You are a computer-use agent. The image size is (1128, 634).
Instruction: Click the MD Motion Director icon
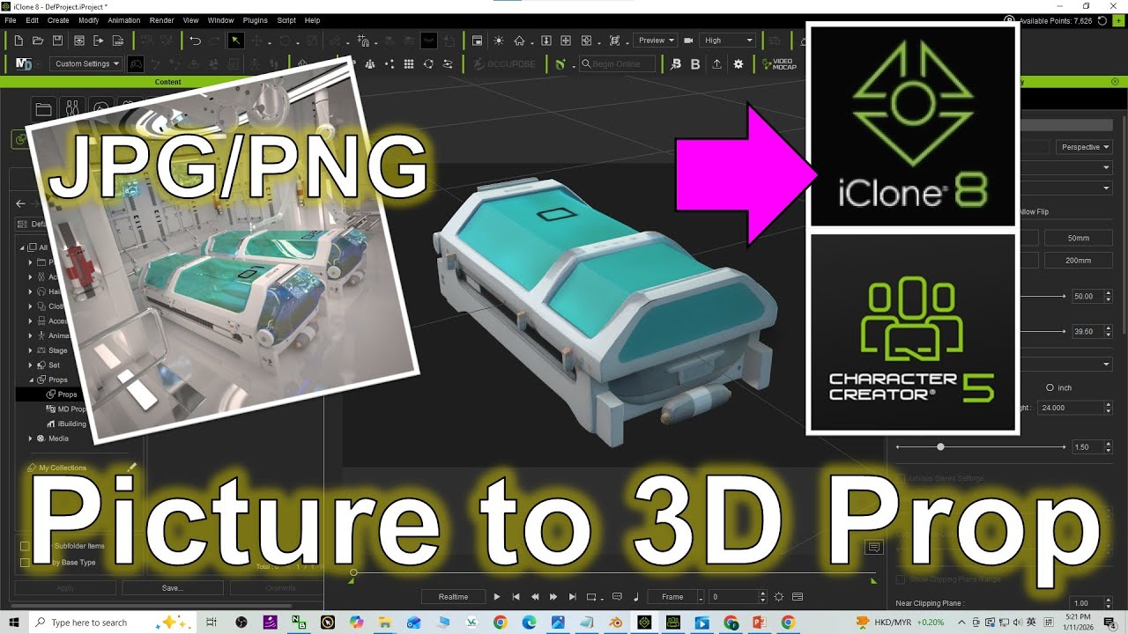click(24, 64)
